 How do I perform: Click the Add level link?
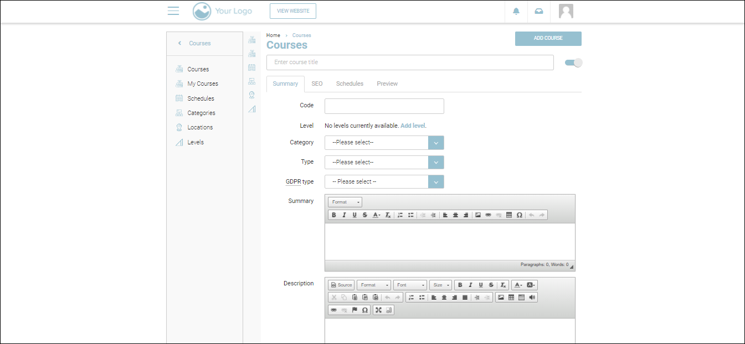pos(413,126)
